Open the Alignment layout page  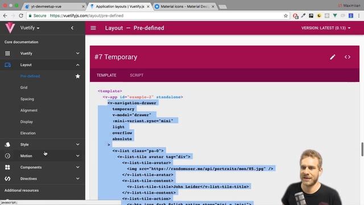click(x=29, y=110)
